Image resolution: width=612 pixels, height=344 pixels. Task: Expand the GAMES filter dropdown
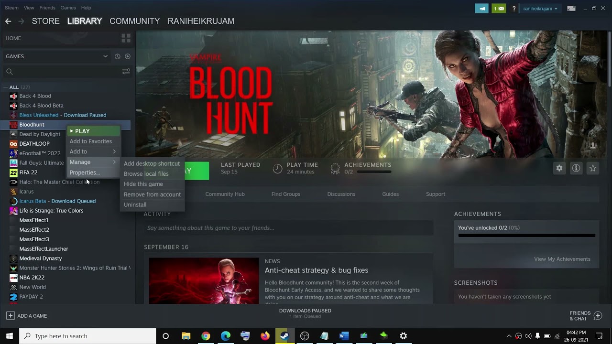pyautogui.click(x=105, y=56)
